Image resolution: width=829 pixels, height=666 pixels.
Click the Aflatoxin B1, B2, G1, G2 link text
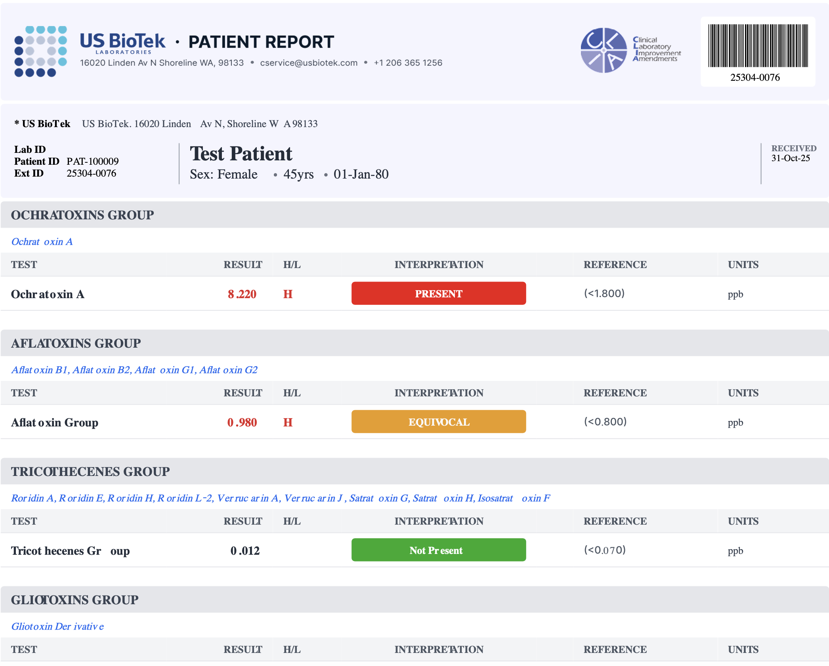coord(134,370)
